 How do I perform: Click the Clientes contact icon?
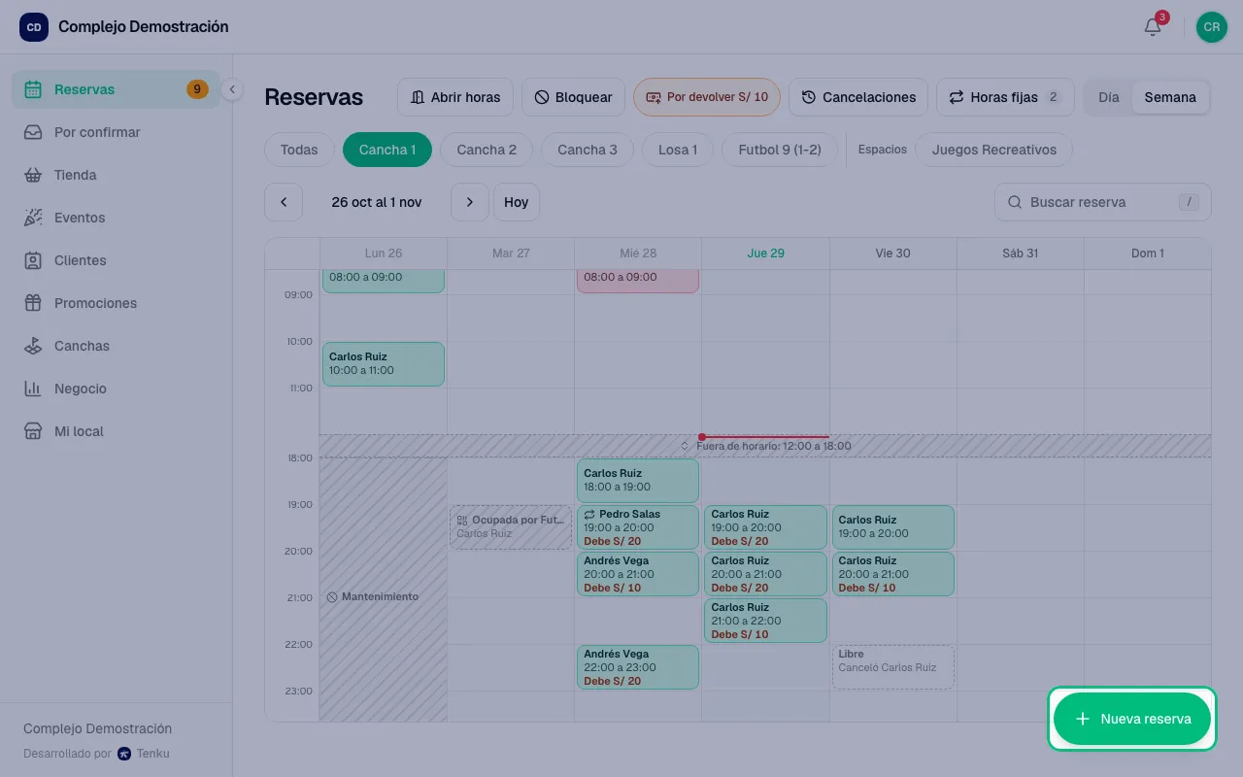tap(33, 260)
